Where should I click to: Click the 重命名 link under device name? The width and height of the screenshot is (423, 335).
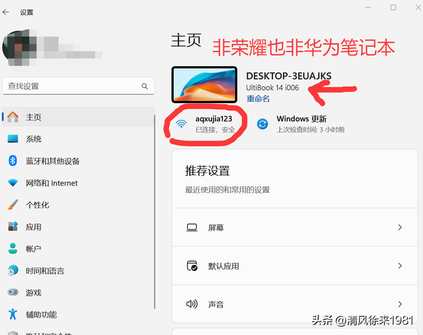click(x=258, y=98)
